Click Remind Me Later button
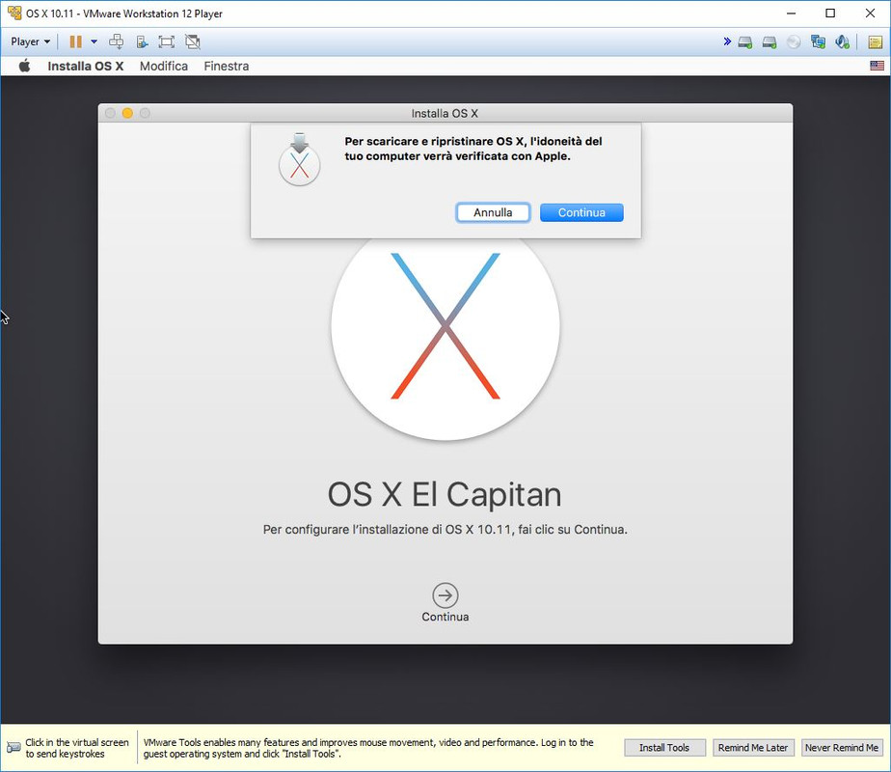This screenshot has height=772, width=891. (x=753, y=748)
